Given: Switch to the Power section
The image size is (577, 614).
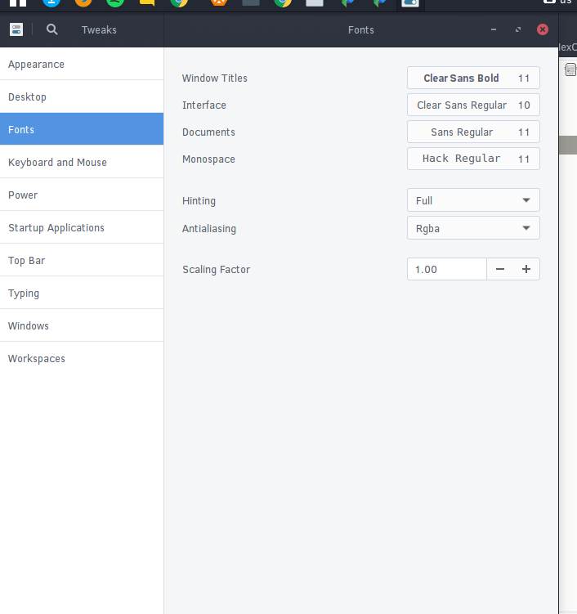Looking at the screenshot, I should pyautogui.click(x=82, y=195).
